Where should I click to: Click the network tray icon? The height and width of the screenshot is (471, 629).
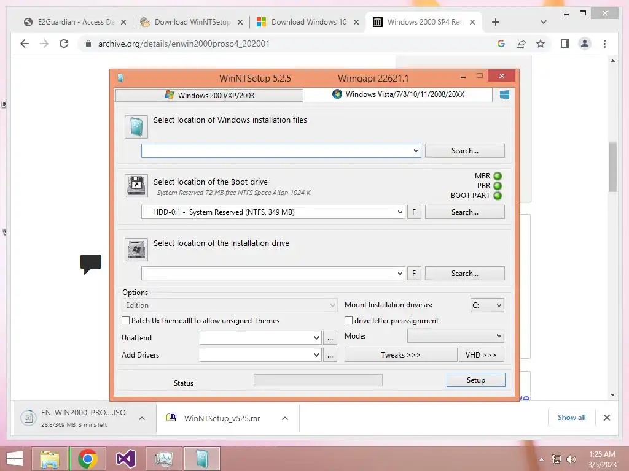557,459
